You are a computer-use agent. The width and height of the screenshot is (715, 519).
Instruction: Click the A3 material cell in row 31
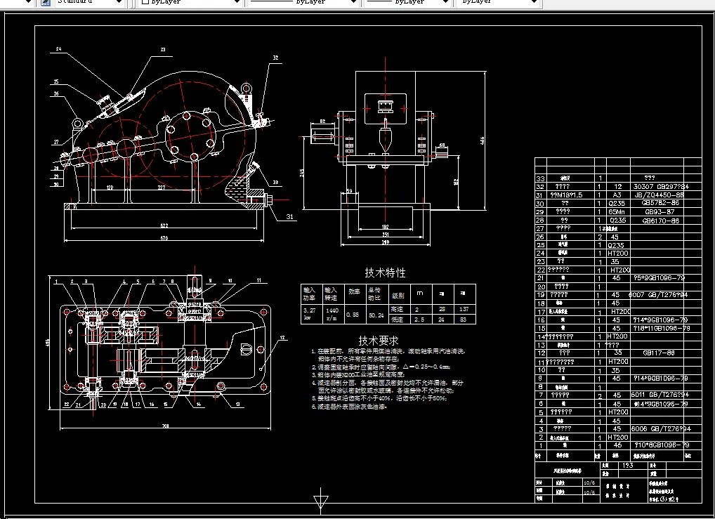[x=617, y=195]
